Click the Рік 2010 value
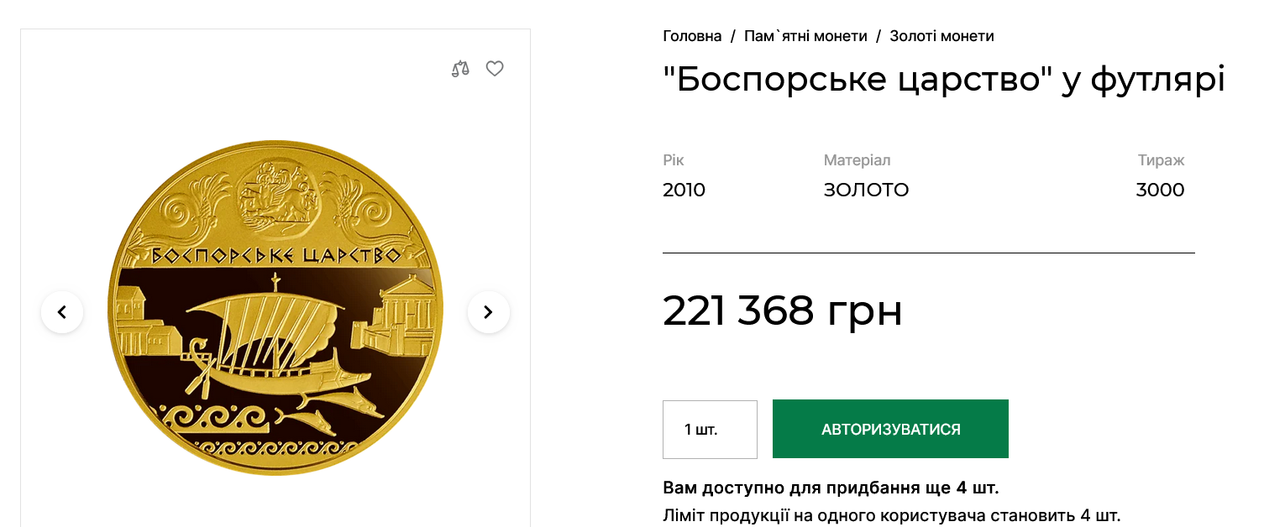This screenshot has width=1264, height=527. (x=684, y=190)
